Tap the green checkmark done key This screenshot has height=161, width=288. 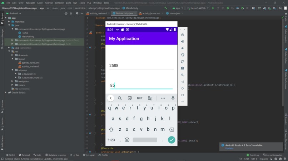click(172, 140)
